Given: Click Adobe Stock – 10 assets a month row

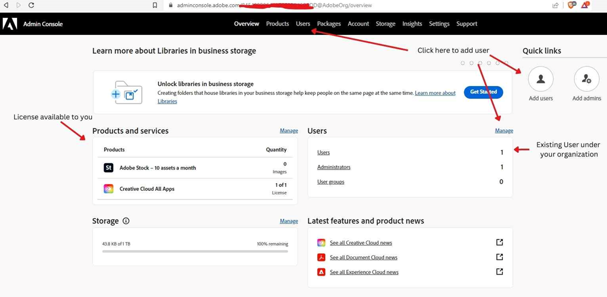Looking at the screenshot, I should click(x=195, y=168).
